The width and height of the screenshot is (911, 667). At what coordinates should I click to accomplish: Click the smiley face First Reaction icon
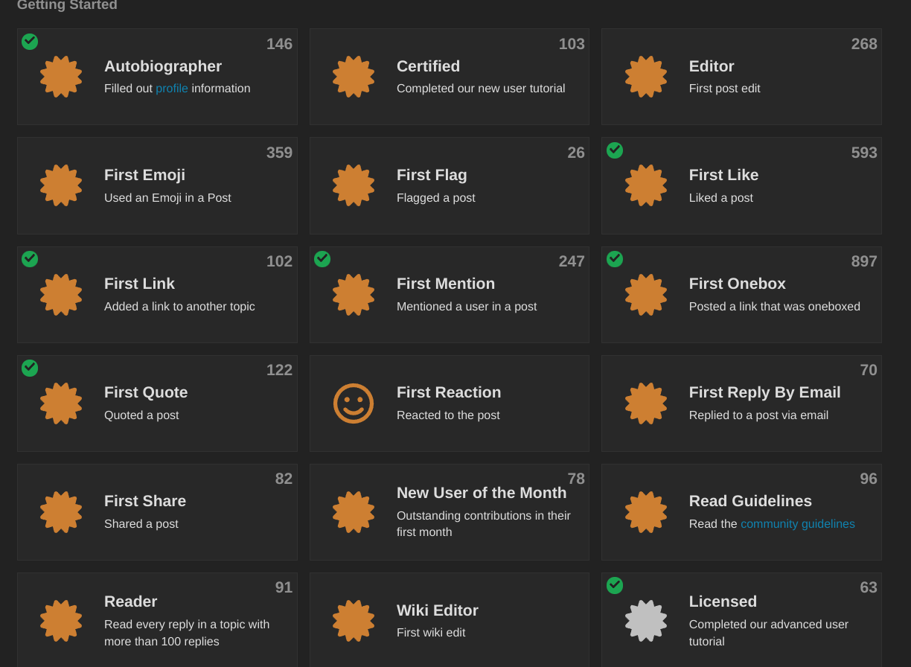click(354, 403)
